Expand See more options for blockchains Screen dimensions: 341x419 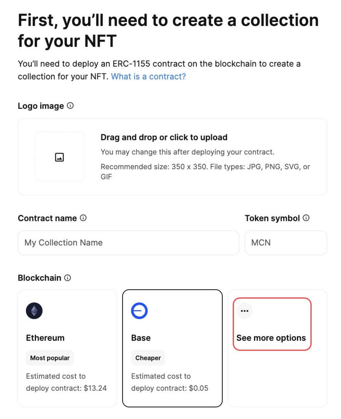[272, 324]
